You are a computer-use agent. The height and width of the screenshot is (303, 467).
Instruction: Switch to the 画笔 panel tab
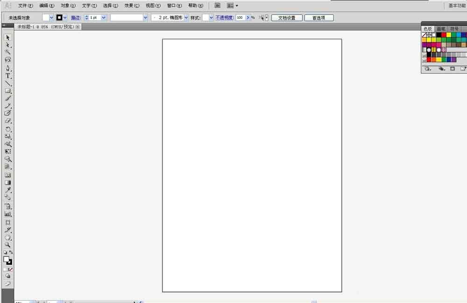click(x=441, y=29)
